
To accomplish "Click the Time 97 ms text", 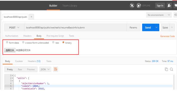I will [x=167, y=61].
